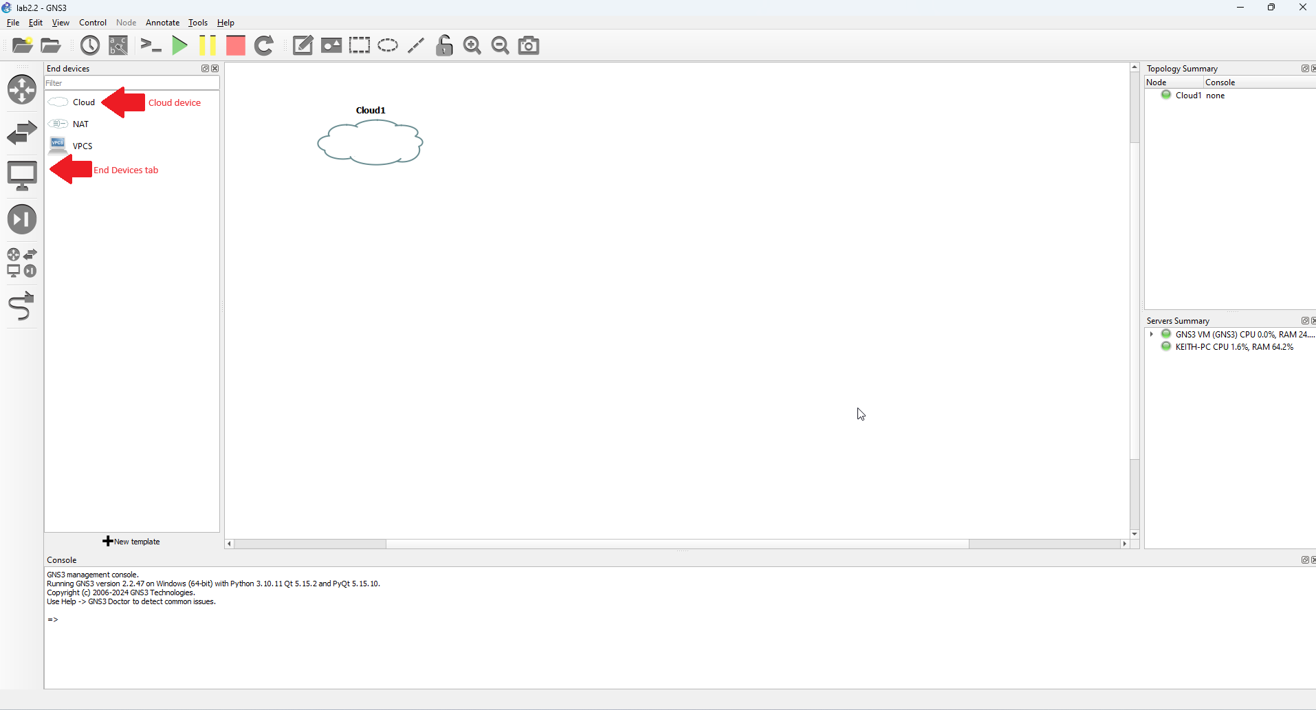
Task: Add a note with the pencil icon
Action: pos(303,45)
